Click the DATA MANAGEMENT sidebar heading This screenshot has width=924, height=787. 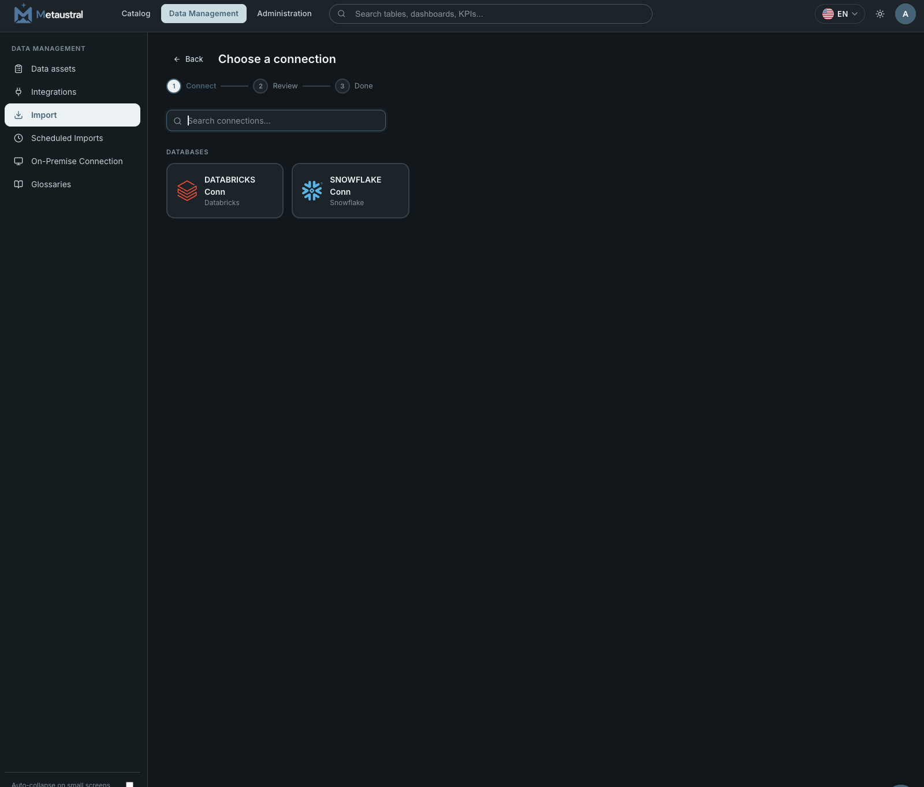click(49, 49)
